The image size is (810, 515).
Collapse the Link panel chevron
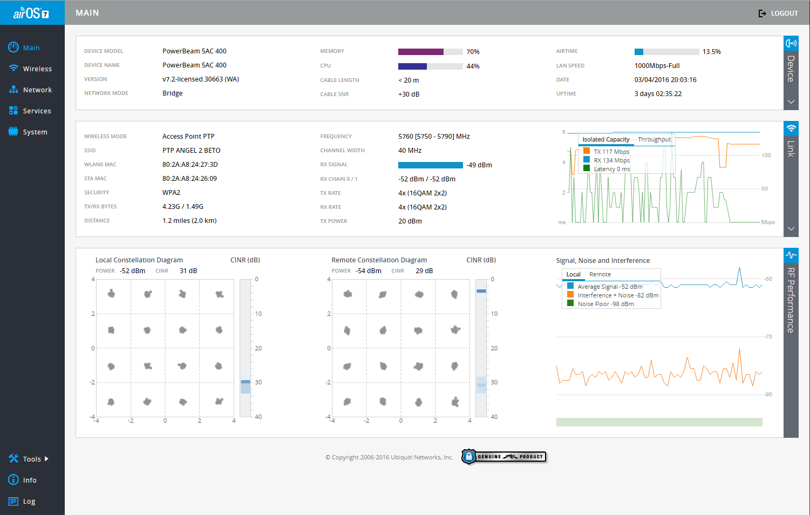(x=791, y=229)
